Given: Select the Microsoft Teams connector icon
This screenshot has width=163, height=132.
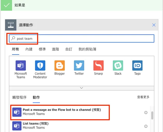Looking at the screenshot, I should (21, 65).
